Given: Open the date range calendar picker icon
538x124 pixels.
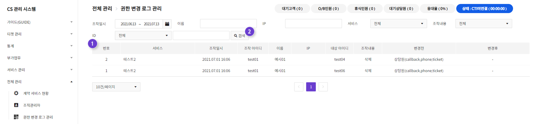Looking at the screenshot, I should click(x=167, y=24).
